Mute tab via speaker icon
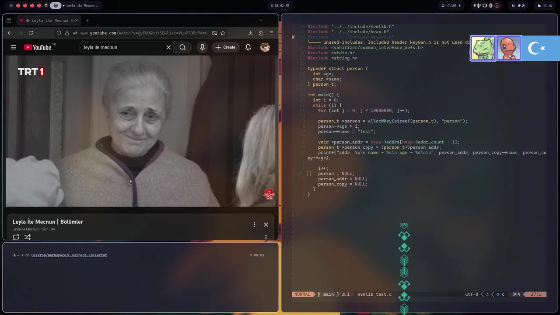 click(28, 21)
